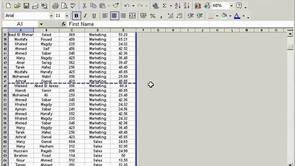295x166 pixels.
Task: Create a new blank workbook
Action: pos(8,6)
